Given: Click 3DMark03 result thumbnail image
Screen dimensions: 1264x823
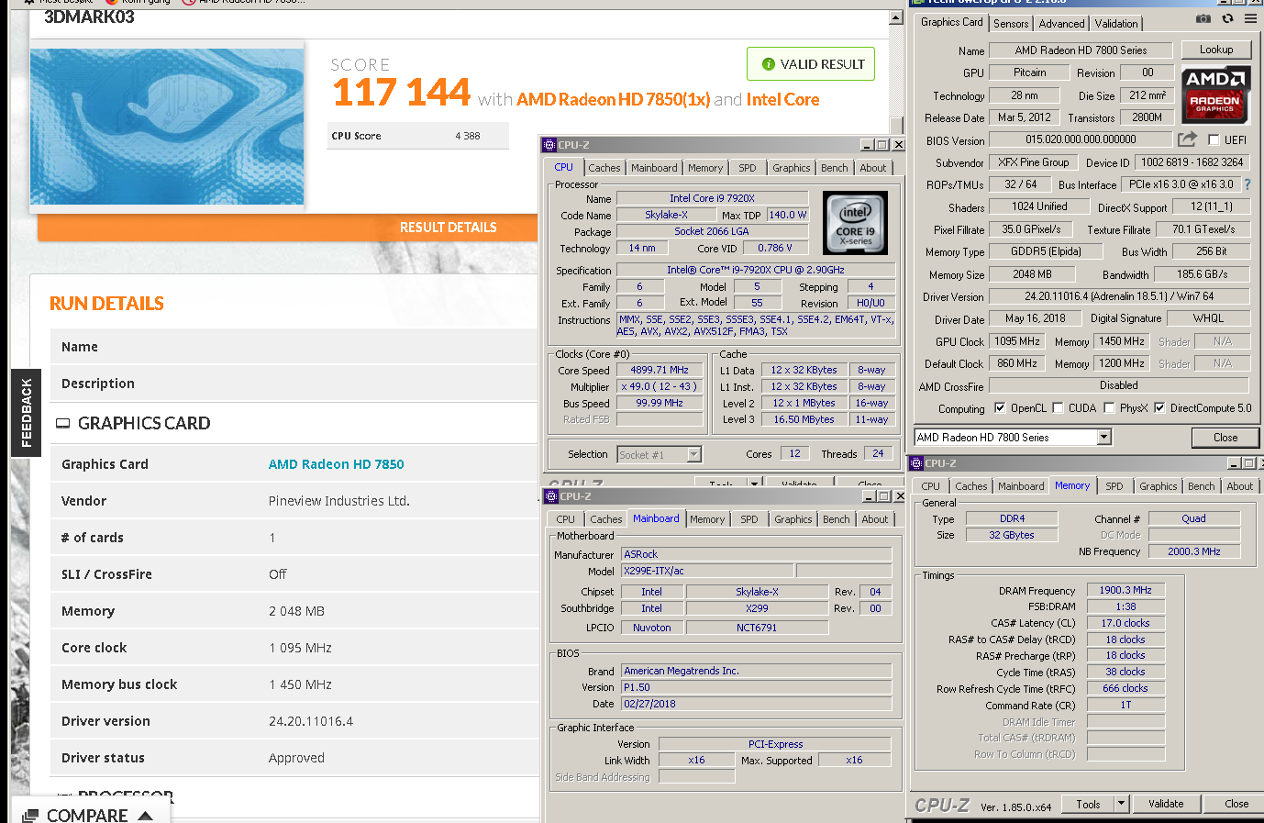Looking at the screenshot, I should point(167,127).
